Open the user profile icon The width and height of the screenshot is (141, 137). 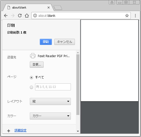pyautogui.click(x=112, y=2)
